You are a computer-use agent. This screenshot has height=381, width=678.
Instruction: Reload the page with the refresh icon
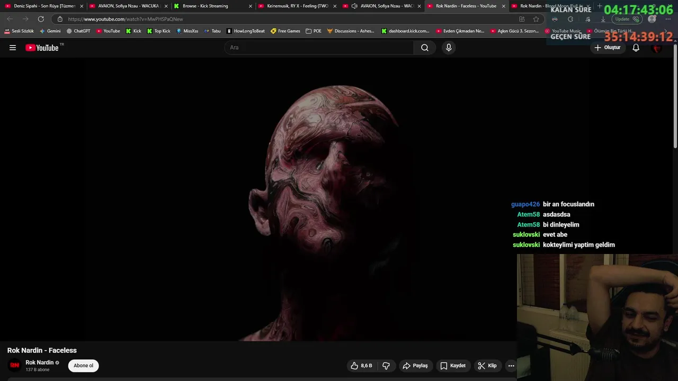(x=41, y=19)
